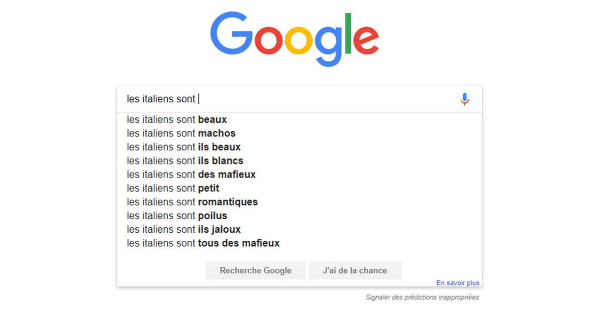Place cursor after 'les italiens sont' text

coord(197,99)
